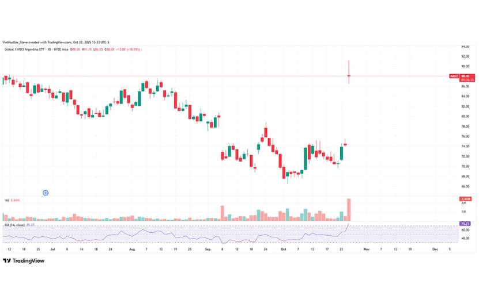479x307 pixels.
Task: Click the red volume value tag 2.44M
Action: pyautogui.click(x=466, y=199)
